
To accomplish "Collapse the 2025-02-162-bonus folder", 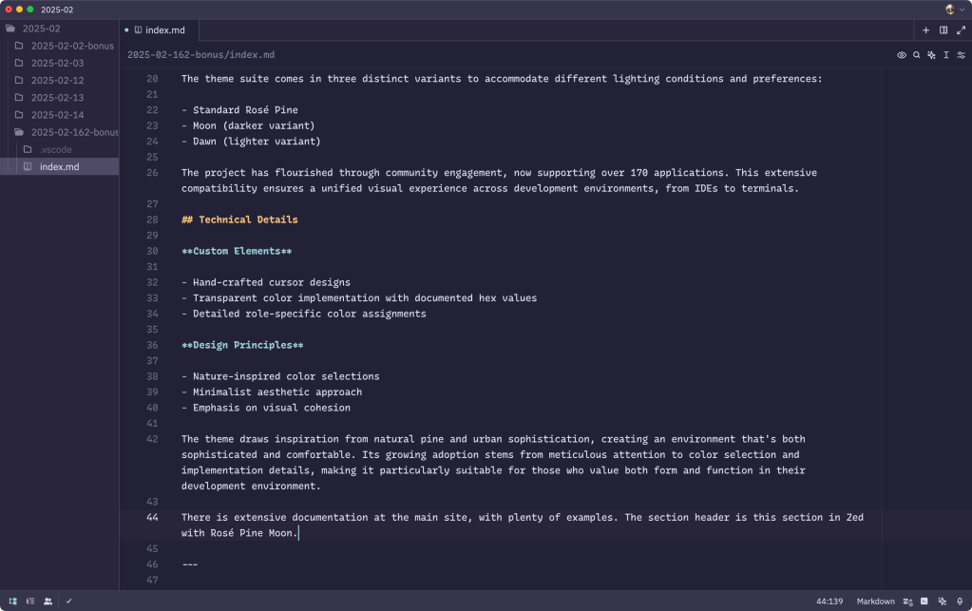I will (x=74, y=132).
